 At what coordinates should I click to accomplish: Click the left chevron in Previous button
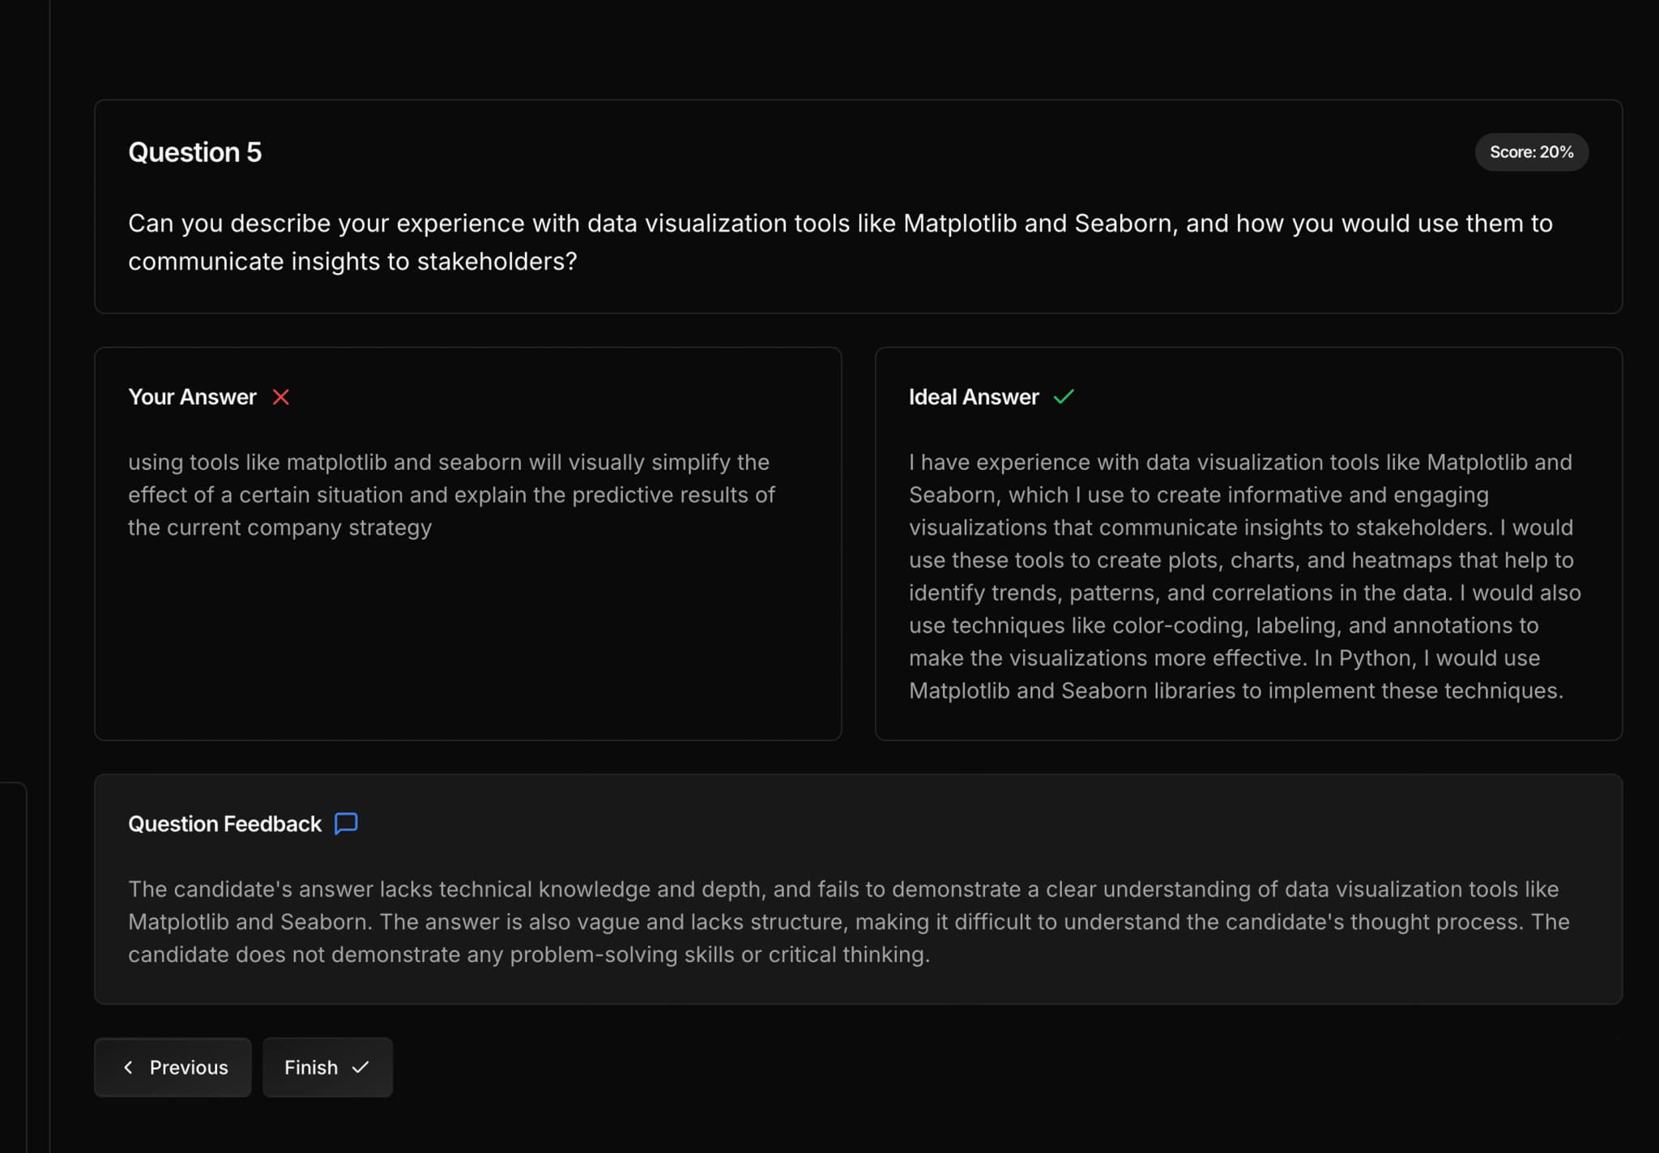coord(128,1067)
